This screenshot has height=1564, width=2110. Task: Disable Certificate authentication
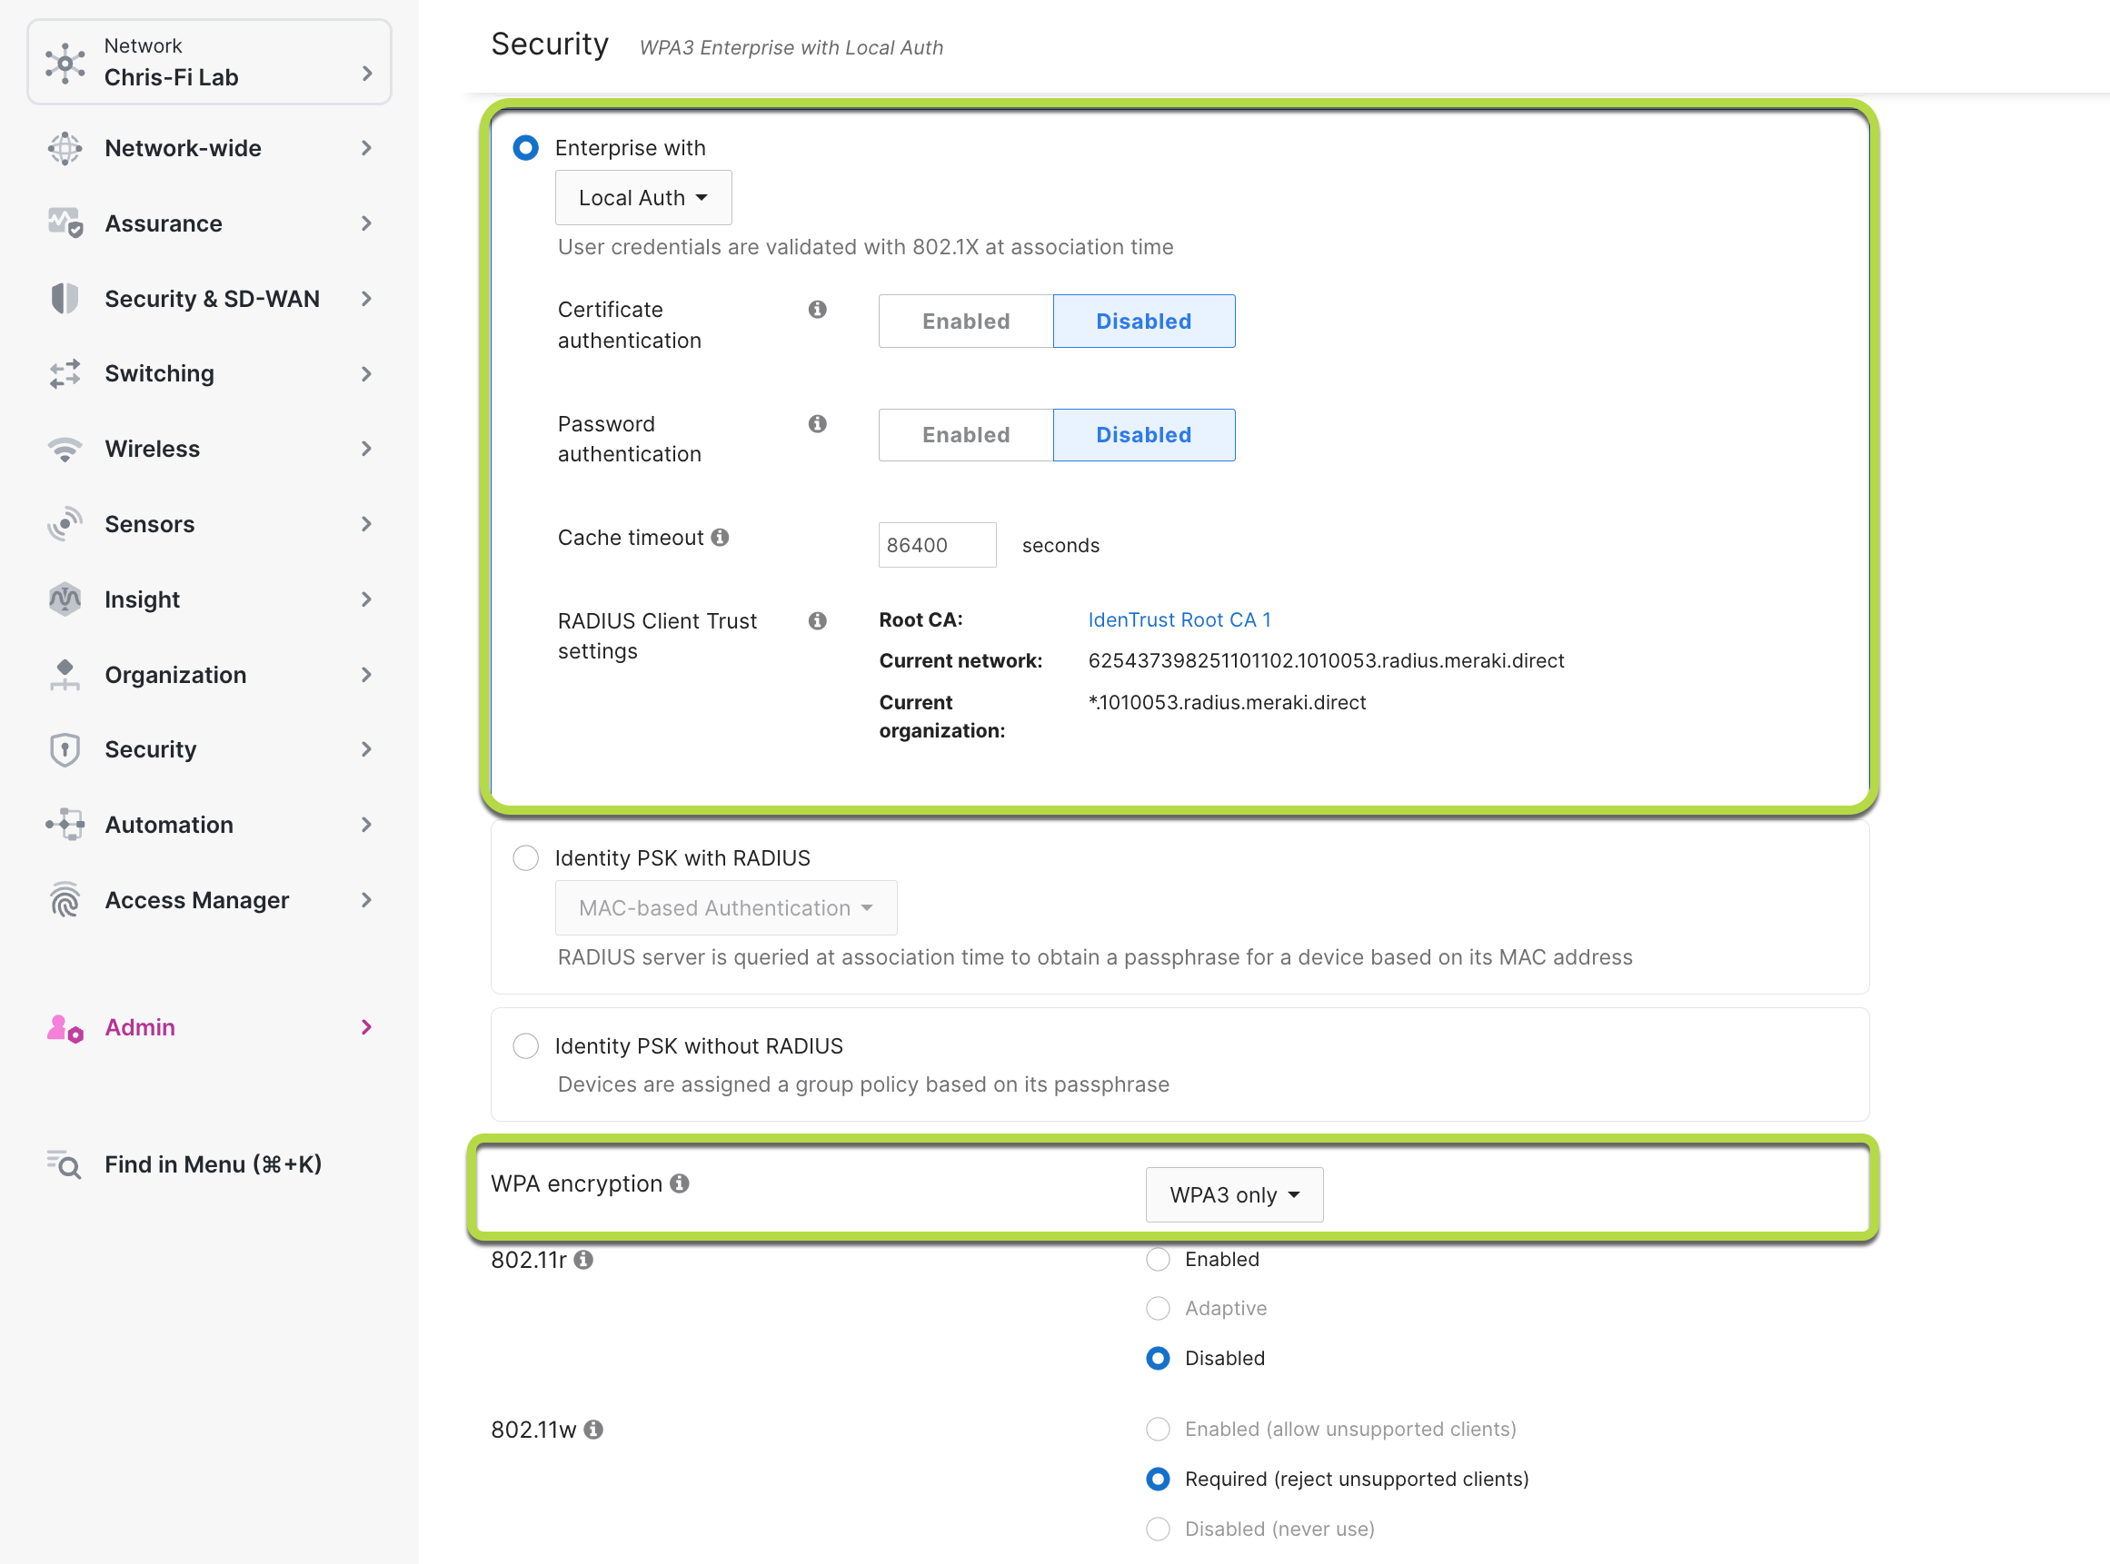click(x=1143, y=321)
